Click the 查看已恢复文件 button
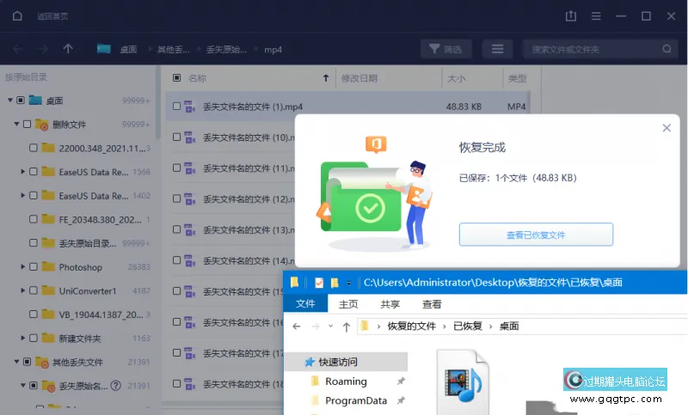Image resolution: width=688 pixels, height=415 pixels. pos(536,235)
